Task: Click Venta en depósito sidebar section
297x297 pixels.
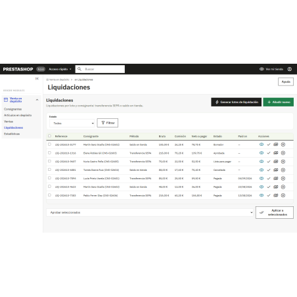Action: tap(16, 100)
